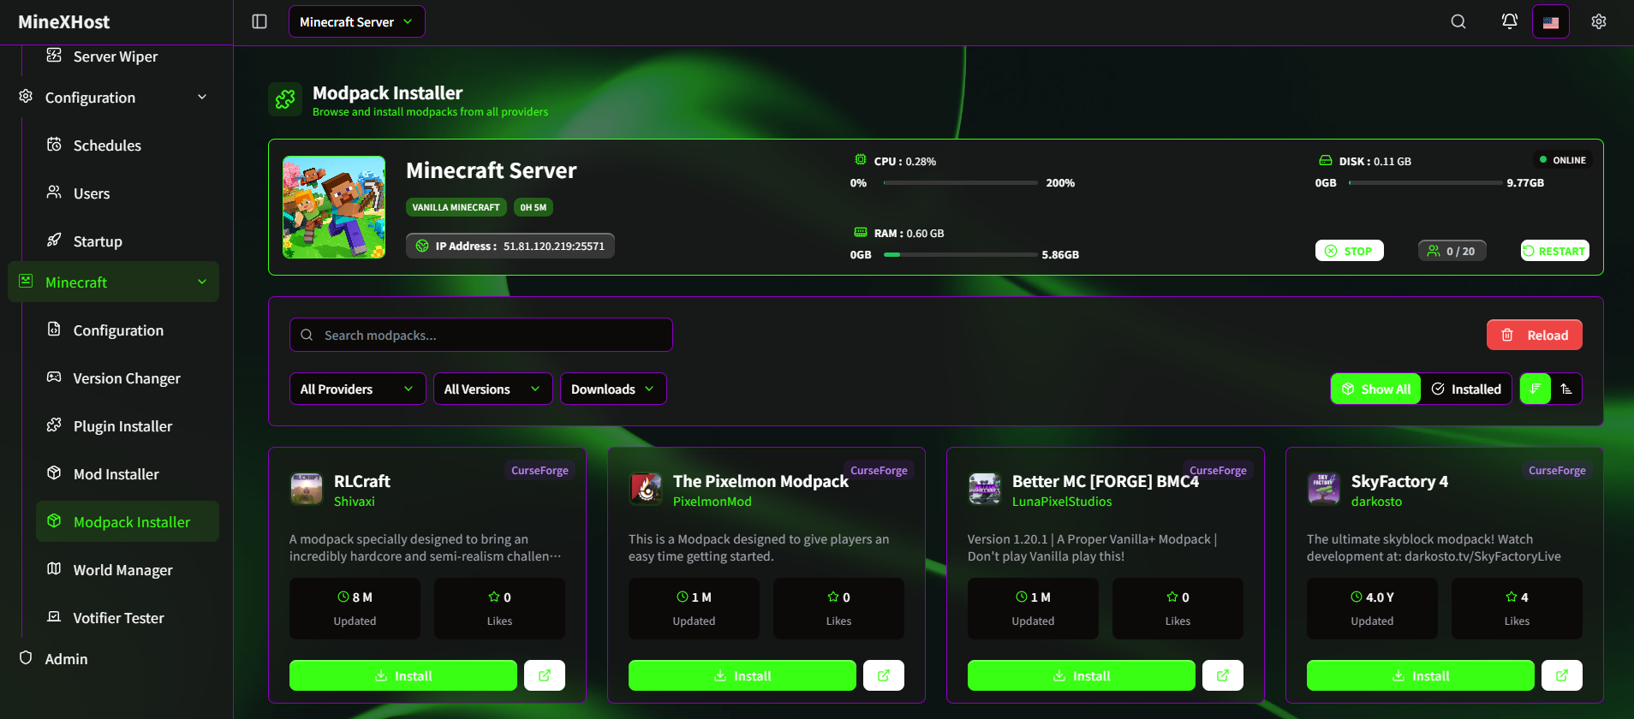
Task: Open the search icon in top bar
Action: 1458,21
